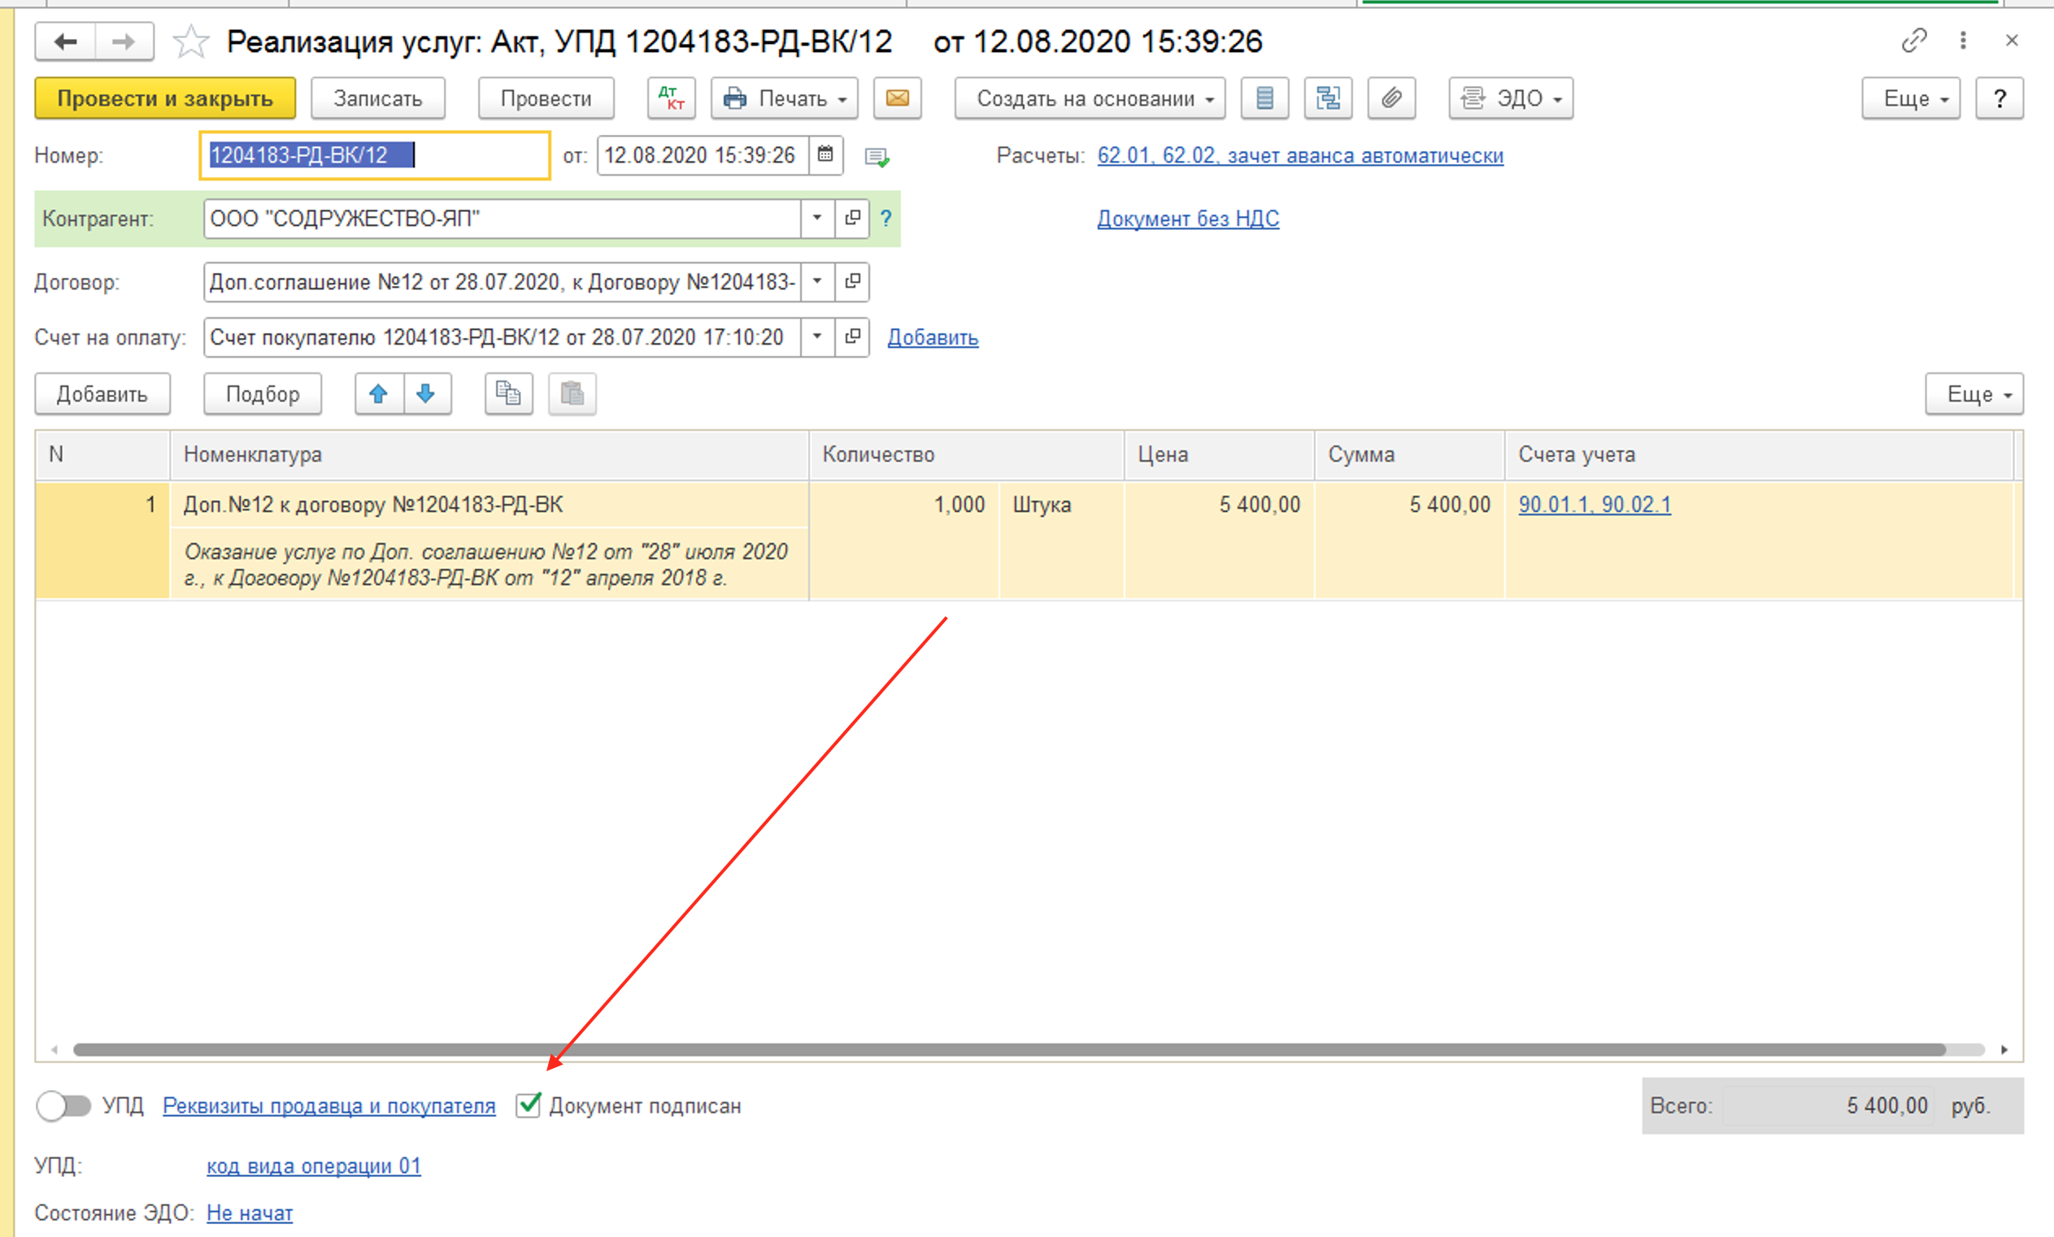Viewport: 2054px width, 1237px height.
Task: Open calendar picker next to date
Action: [825, 156]
